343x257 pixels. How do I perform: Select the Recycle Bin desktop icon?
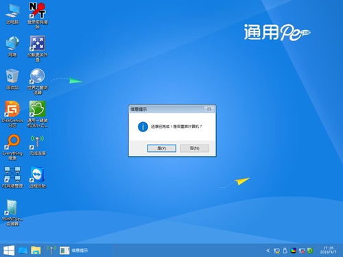(12, 79)
